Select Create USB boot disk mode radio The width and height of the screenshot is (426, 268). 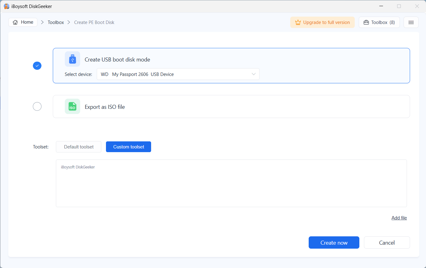(37, 65)
